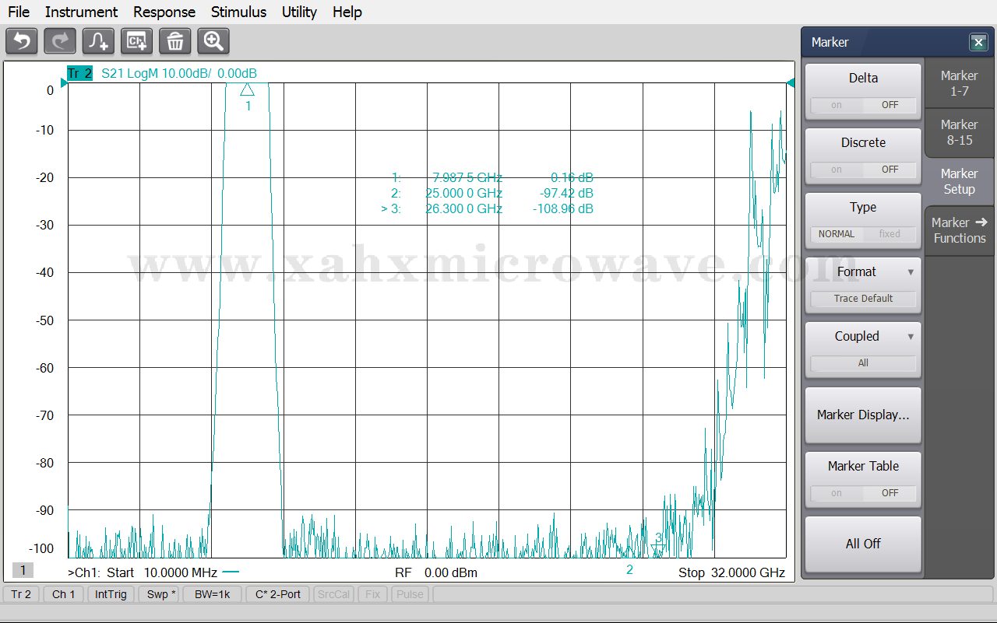997x623 pixels.
Task: Click the magnifier zoom icon
Action: click(x=213, y=41)
